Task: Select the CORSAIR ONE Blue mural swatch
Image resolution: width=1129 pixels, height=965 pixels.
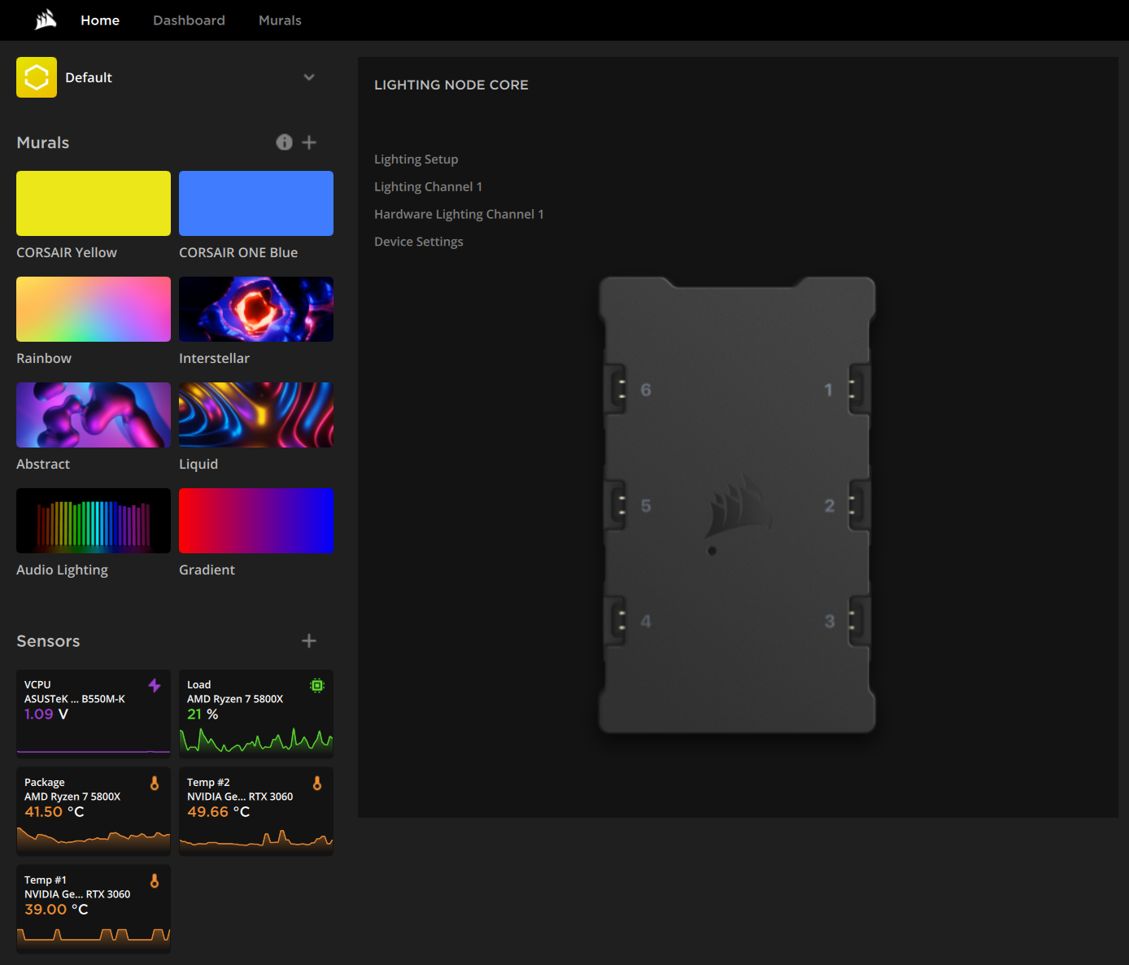Action: 256,203
